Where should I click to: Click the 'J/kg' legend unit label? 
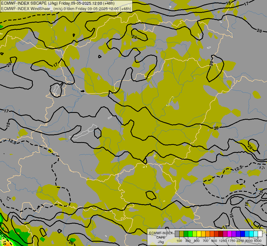click(161, 242)
